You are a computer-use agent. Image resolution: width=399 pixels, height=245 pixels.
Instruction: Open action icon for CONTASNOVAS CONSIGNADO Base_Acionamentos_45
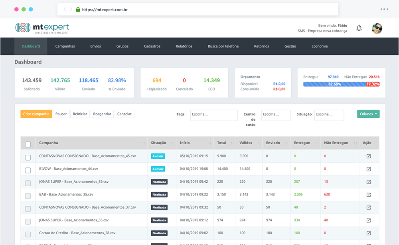(x=369, y=156)
